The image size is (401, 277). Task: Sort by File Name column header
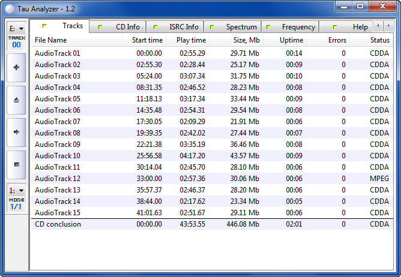tap(51, 40)
